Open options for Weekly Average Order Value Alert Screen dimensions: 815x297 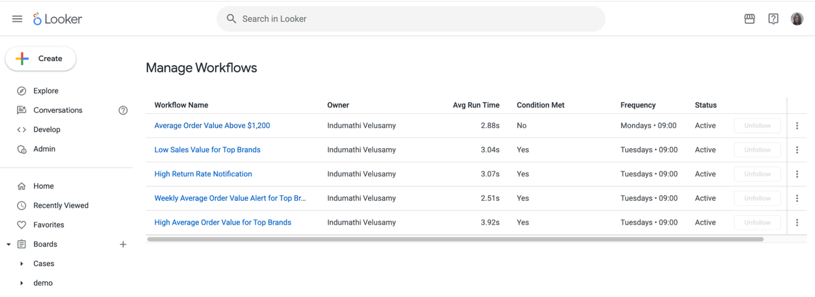click(797, 198)
